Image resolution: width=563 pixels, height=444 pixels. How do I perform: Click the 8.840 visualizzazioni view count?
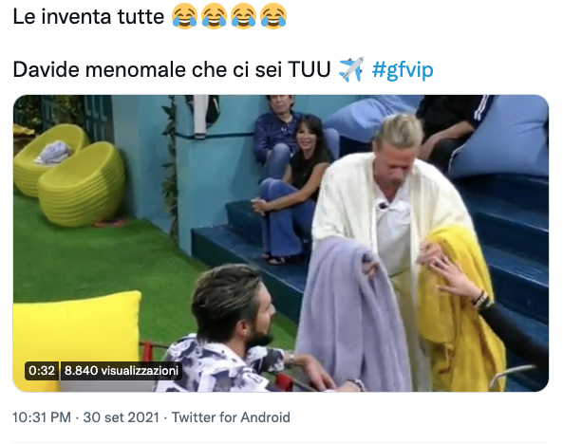pyautogui.click(x=122, y=370)
